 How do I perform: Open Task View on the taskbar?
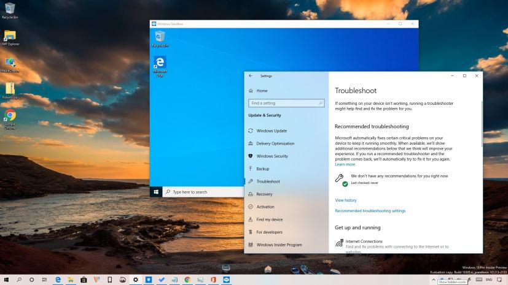44,279
